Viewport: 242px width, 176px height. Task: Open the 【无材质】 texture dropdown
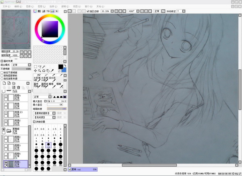[44, 118]
